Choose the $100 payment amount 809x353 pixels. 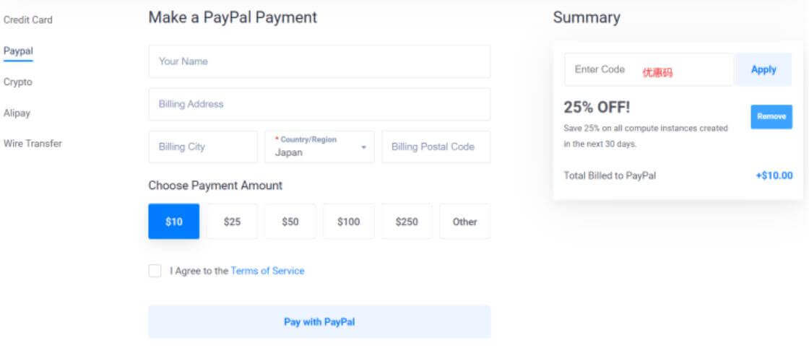point(349,222)
